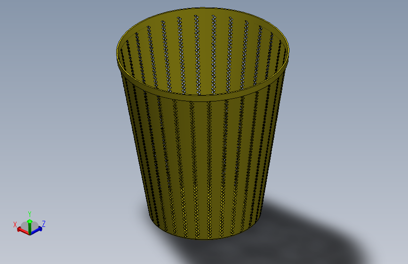
Task: Click the blue Z axis arrow
Action: coord(36,231)
